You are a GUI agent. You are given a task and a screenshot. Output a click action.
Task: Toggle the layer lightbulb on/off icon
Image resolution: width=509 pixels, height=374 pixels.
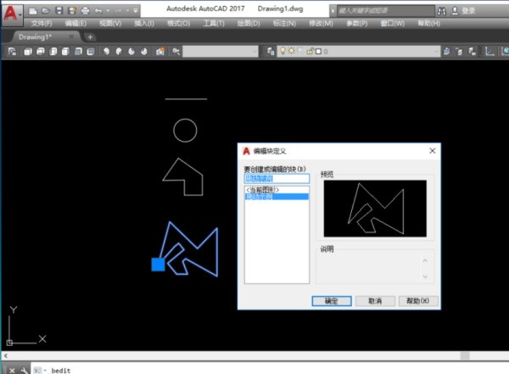coord(284,52)
